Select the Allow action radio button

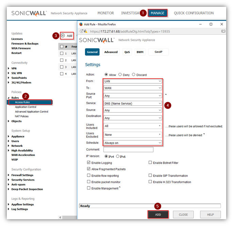106,75
